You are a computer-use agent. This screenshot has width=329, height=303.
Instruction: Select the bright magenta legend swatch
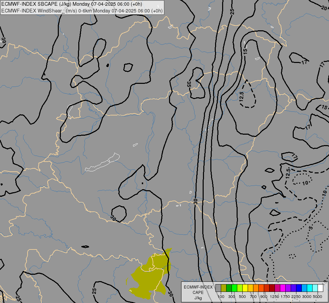283,288
